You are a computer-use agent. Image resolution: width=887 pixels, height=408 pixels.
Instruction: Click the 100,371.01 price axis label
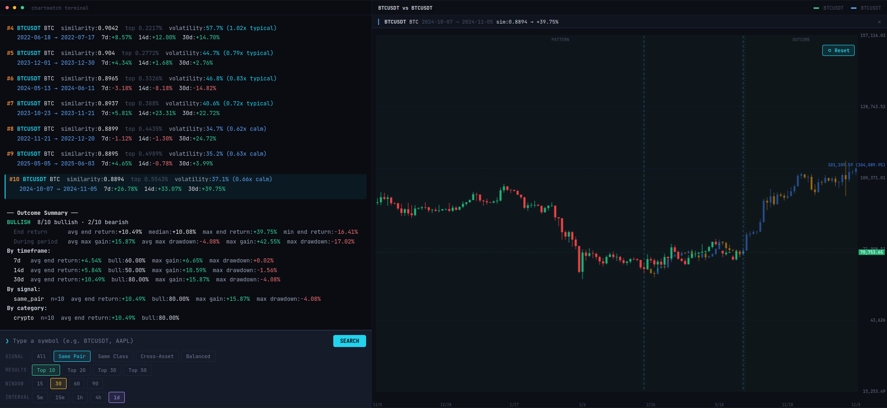873,178
